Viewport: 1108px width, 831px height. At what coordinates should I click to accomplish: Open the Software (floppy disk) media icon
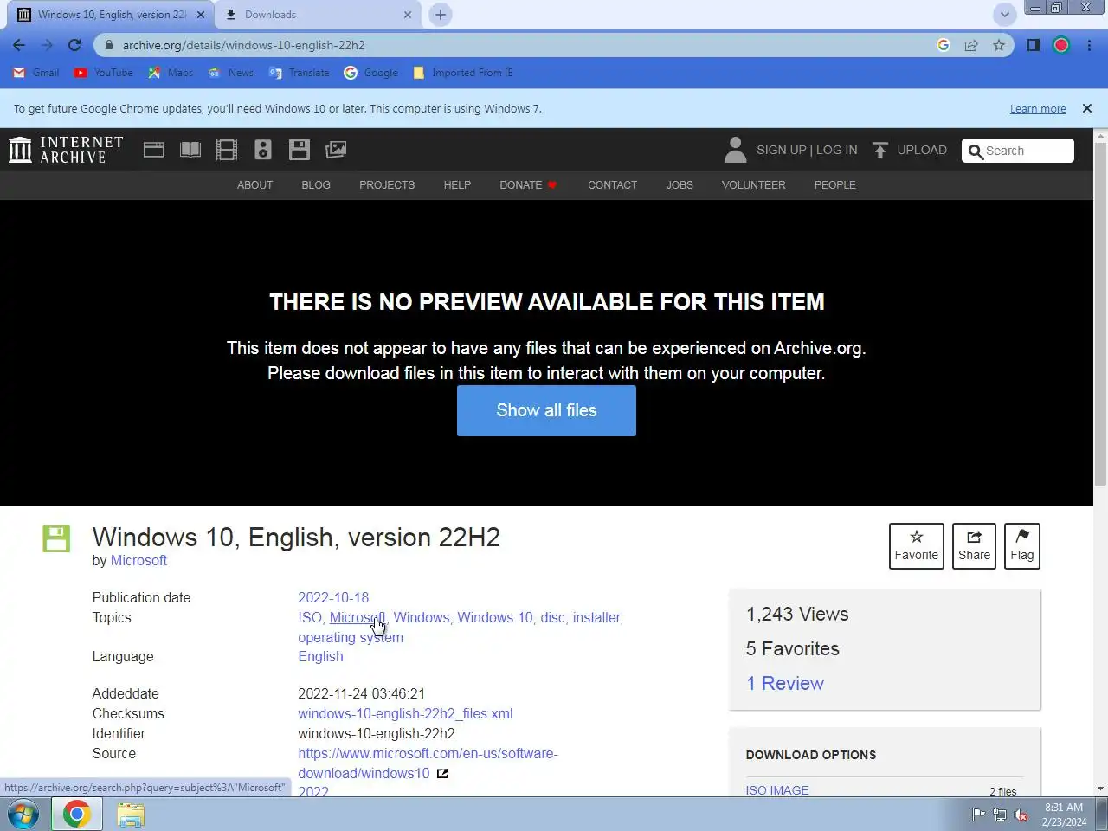300,150
